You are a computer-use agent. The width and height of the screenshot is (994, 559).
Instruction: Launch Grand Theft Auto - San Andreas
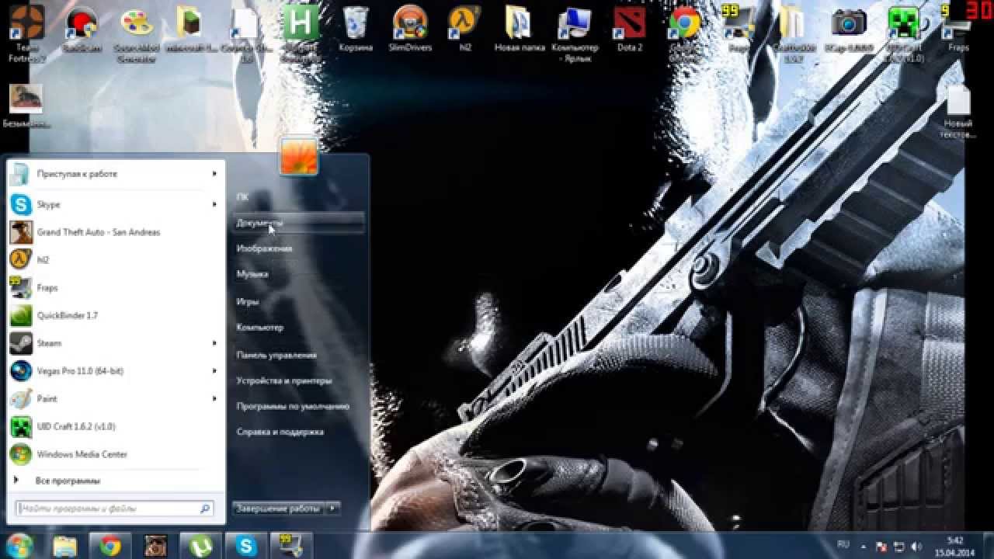click(115, 232)
